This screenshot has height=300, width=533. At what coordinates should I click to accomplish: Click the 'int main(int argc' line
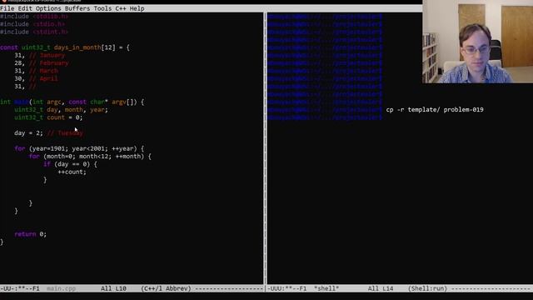pos(72,102)
